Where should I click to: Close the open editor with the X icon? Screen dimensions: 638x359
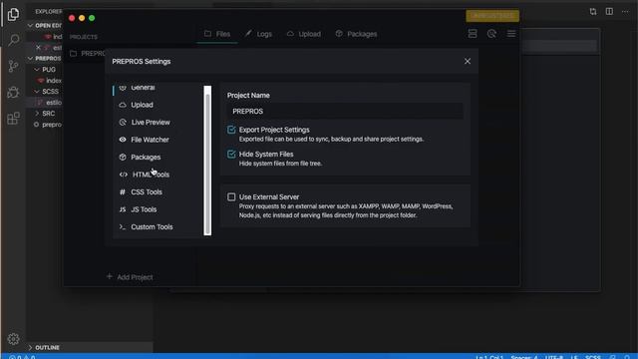point(38,48)
